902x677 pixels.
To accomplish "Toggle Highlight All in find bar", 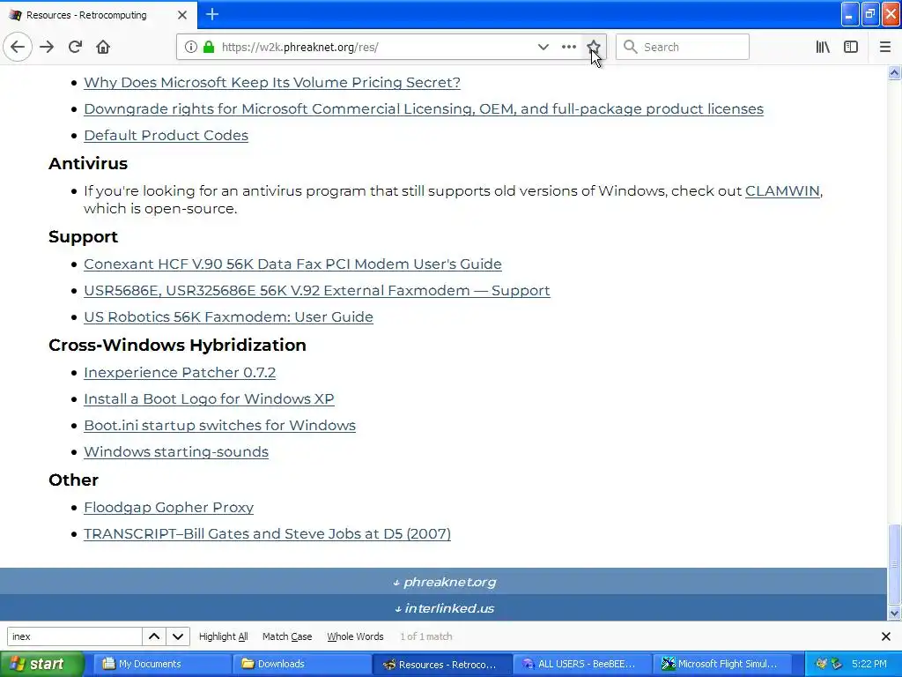I will coord(223,636).
